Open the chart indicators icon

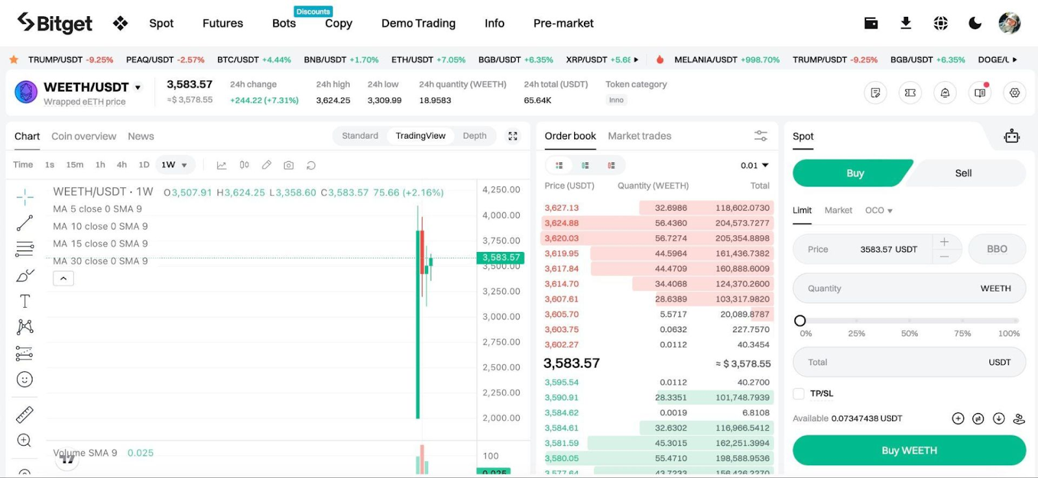point(221,165)
